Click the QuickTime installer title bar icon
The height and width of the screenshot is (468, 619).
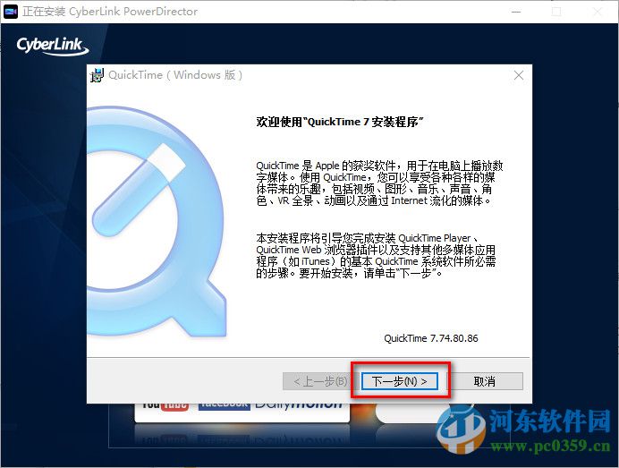(97, 75)
